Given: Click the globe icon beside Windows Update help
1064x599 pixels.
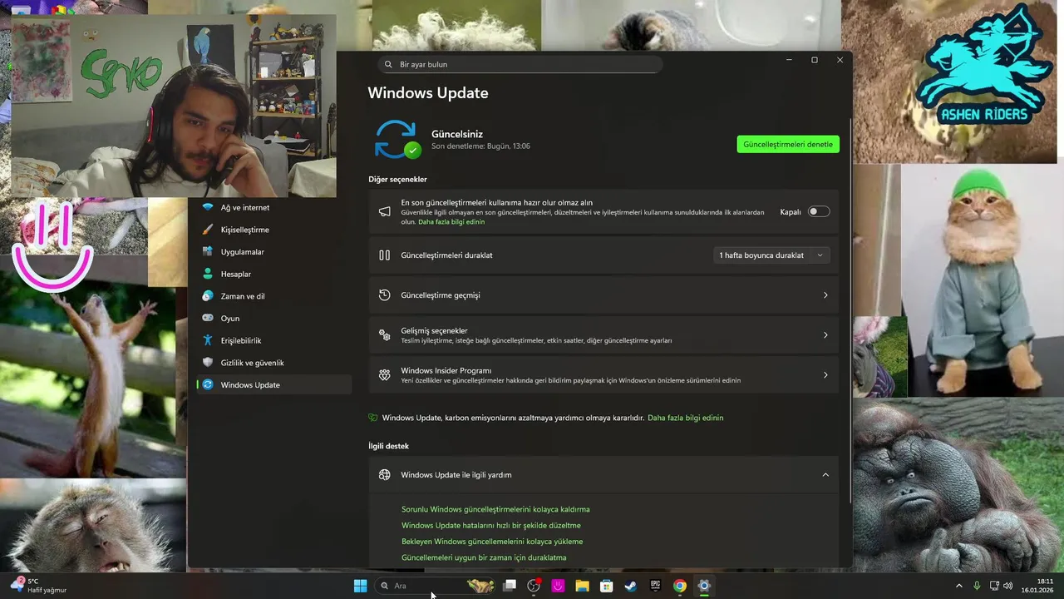Looking at the screenshot, I should coord(384,475).
